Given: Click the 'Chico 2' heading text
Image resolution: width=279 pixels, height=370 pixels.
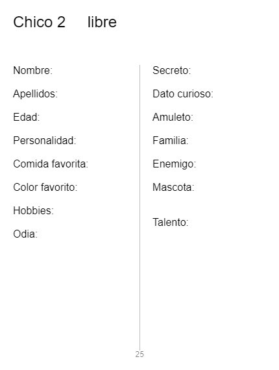Looking at the screenshot, I should click(x=39, y=22).
